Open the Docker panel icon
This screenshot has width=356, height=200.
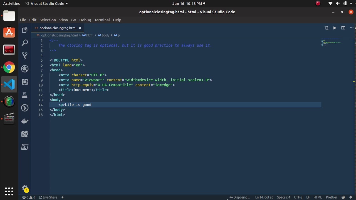tap(25, 121)
